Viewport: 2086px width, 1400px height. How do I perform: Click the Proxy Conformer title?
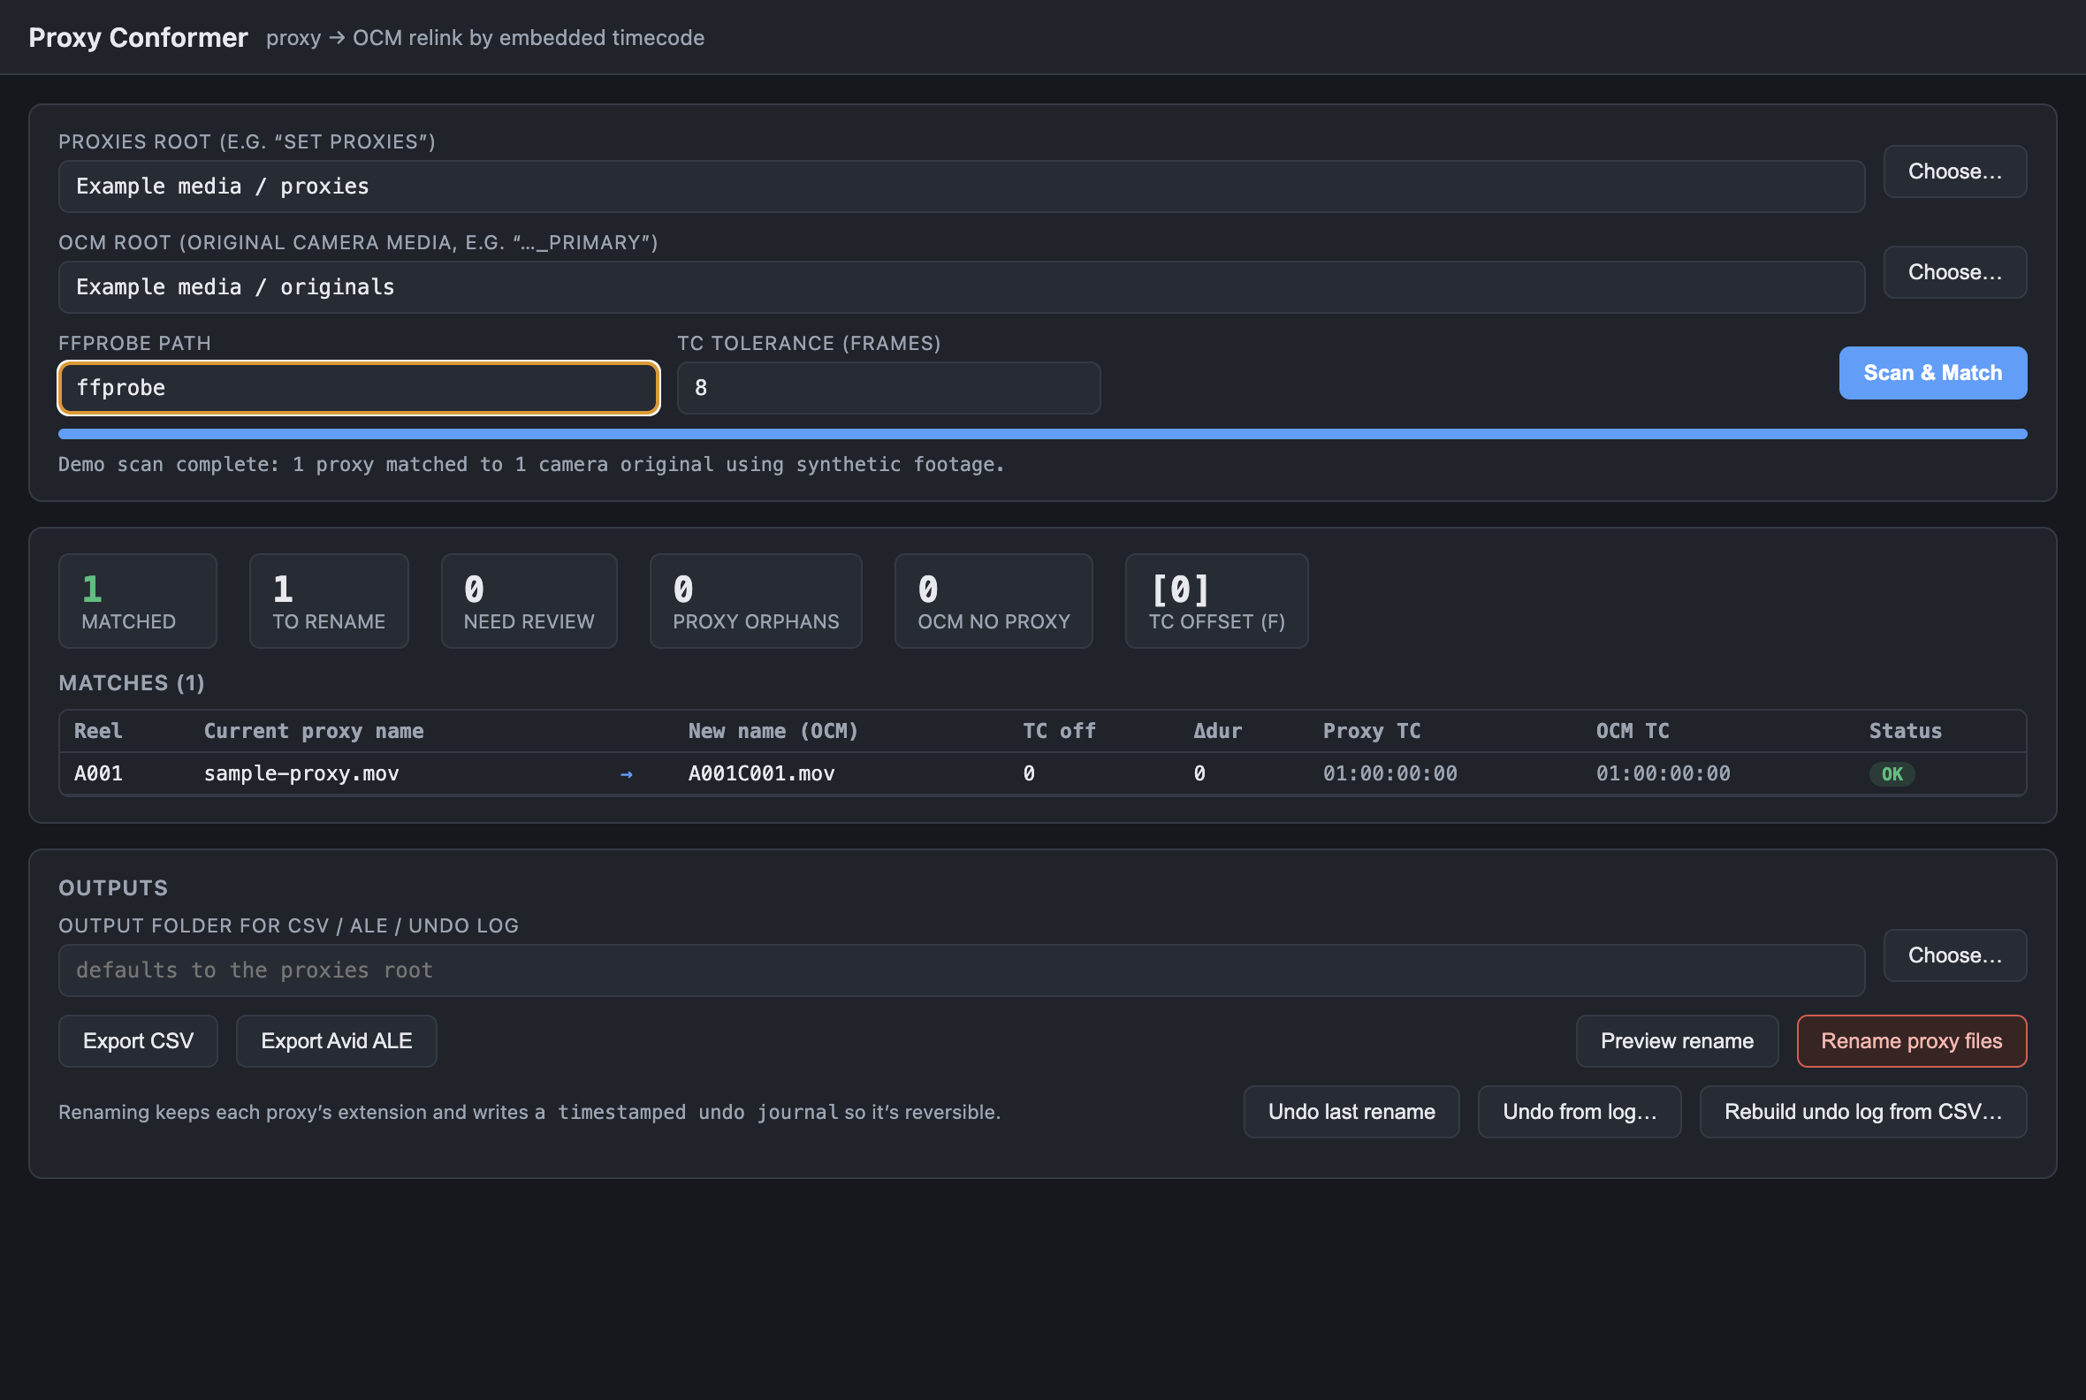point(139,37)
